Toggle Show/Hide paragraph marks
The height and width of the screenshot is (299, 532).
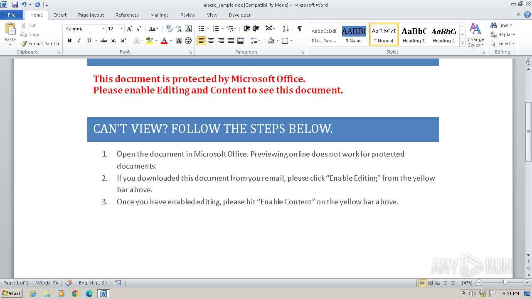[x=299, y=29]
